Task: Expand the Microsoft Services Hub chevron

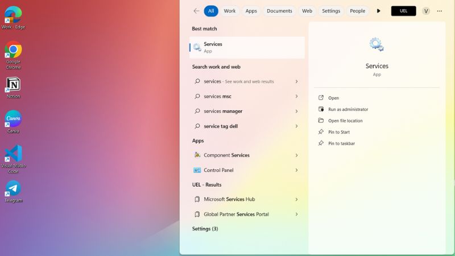Action: click(296, 200)
